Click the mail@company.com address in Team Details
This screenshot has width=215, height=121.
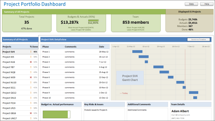181,115
